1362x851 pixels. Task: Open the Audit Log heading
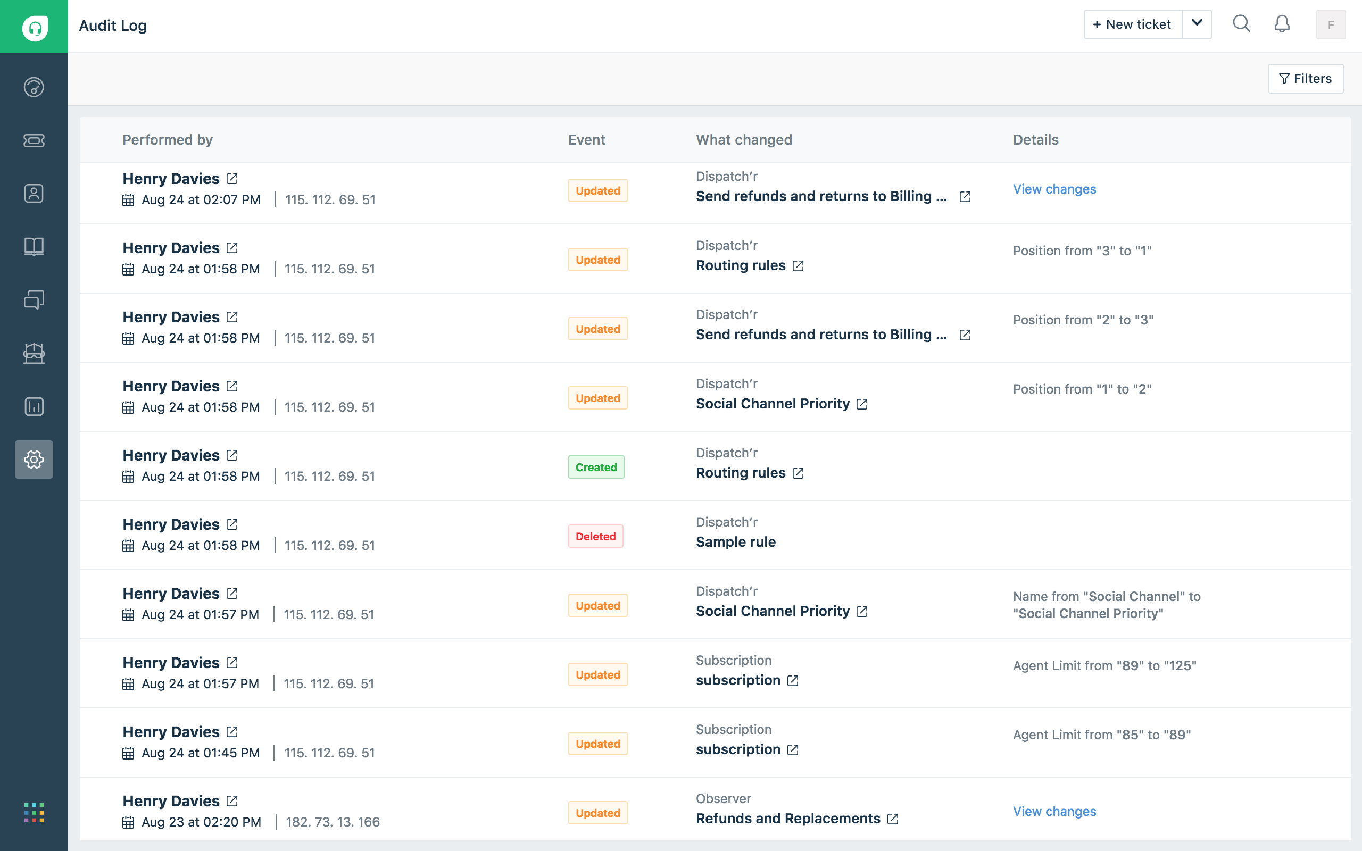coord(113,25)
